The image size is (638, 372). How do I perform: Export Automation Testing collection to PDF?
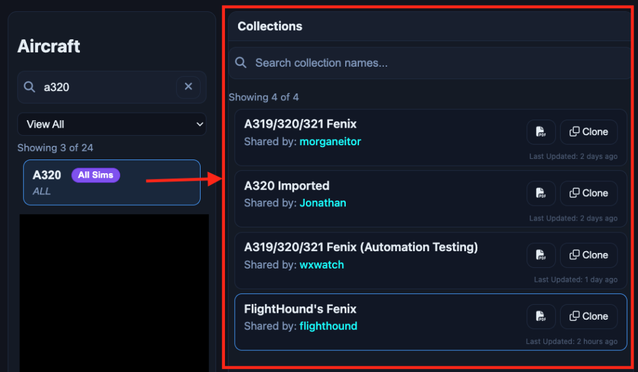tap(541, 255)
